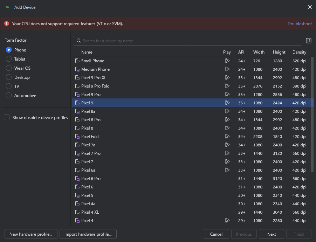The image size is (316, 242).
Task: Click the red error warning icon
Action: 7,23
